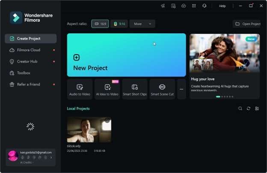Click the plus icon on the New Project card
Image resolution: width=267 pixels, height=173 pixels.
77,58
